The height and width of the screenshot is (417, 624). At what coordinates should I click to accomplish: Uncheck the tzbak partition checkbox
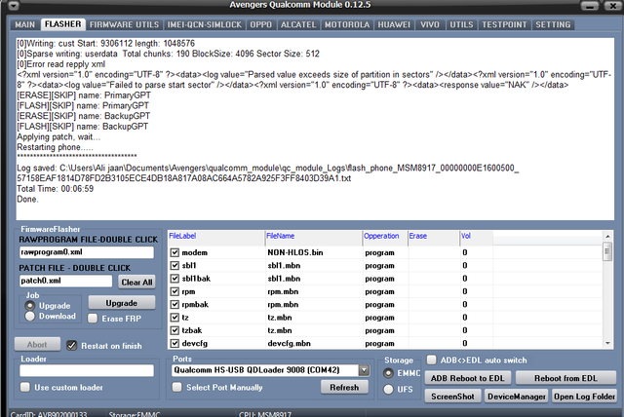(175, 330)
